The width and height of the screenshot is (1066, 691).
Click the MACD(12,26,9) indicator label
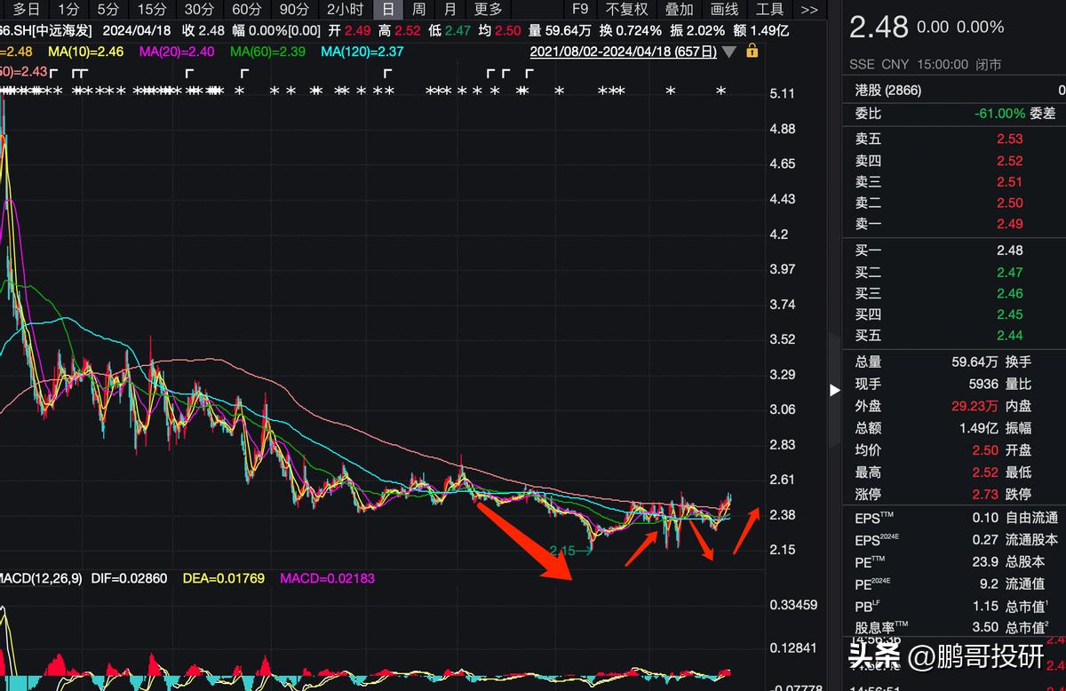pyautogui.click(x=41, y=578)
